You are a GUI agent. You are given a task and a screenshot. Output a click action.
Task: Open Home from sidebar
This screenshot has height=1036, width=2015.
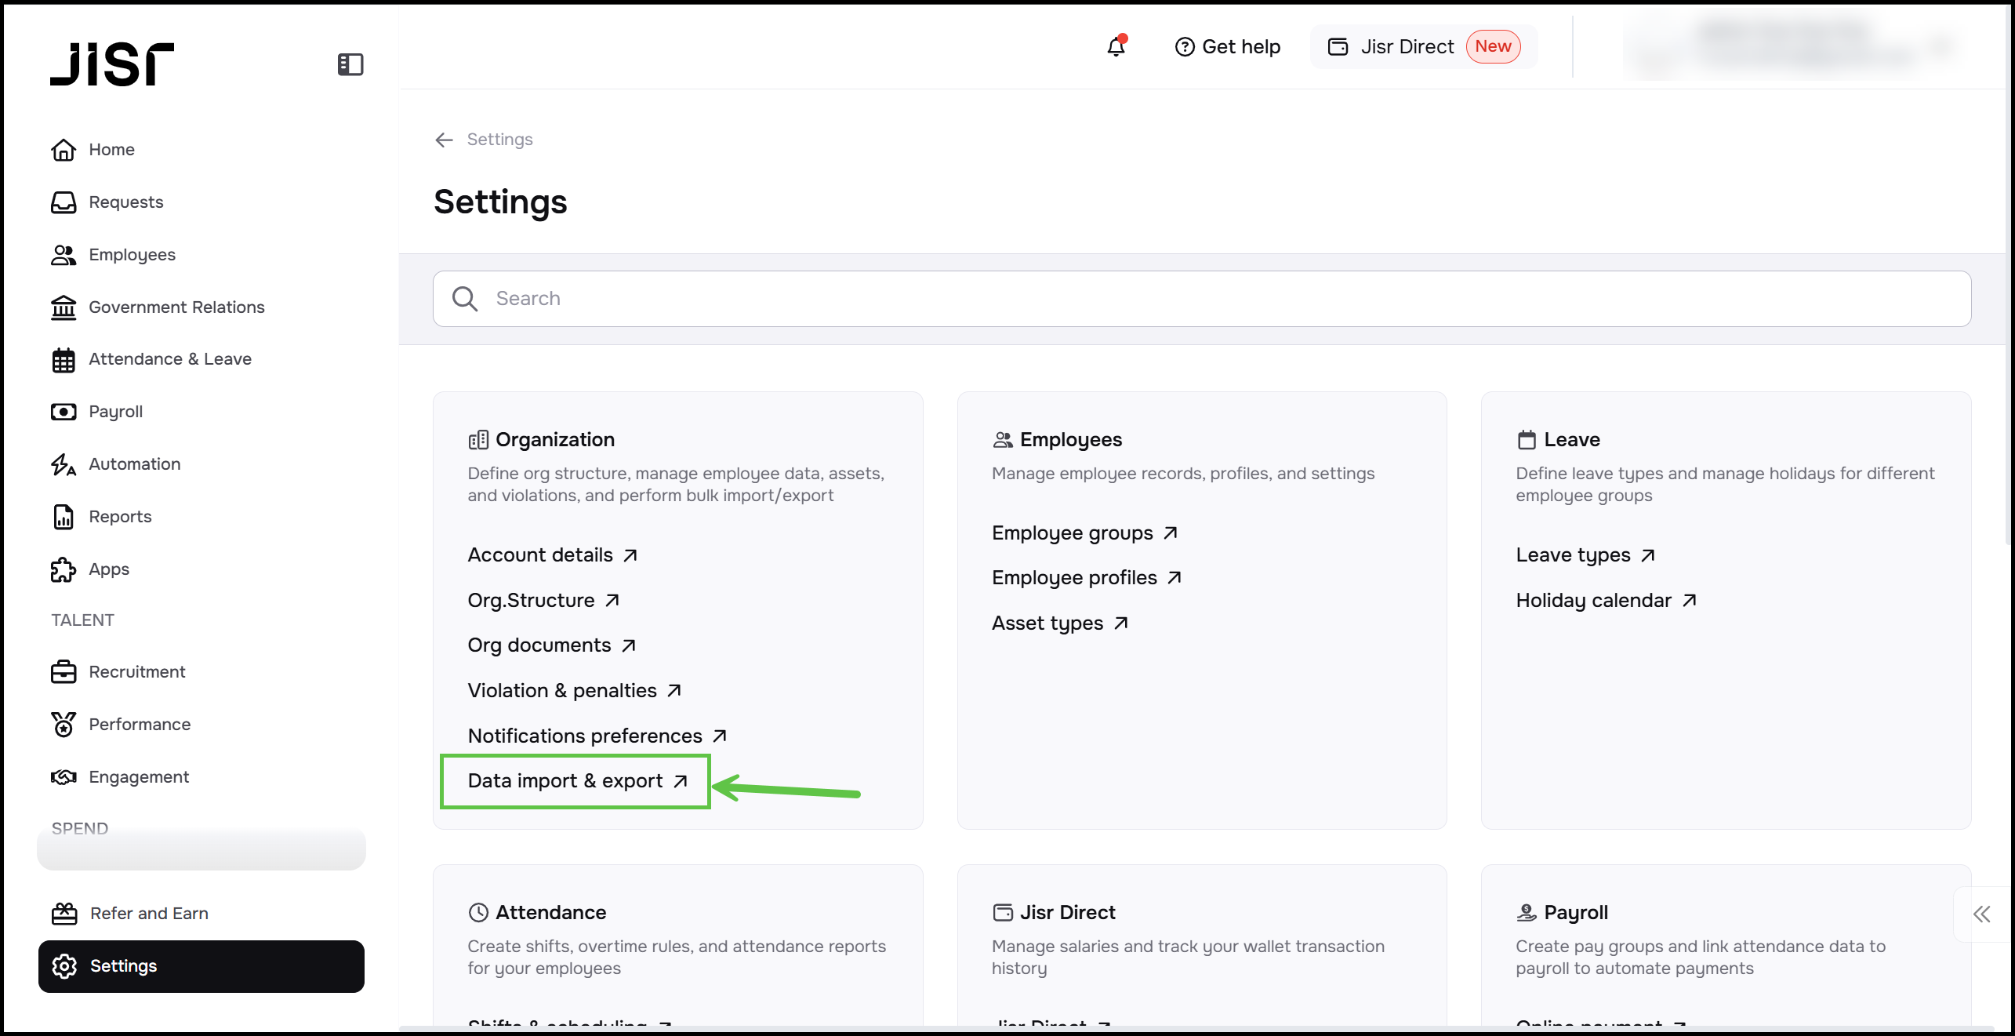pos(111,150)
